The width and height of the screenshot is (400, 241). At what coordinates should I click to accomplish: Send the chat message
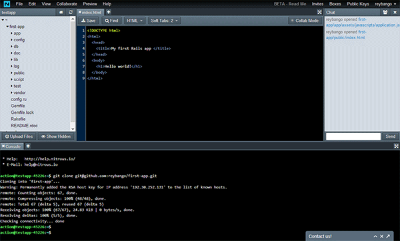(390, 136)
